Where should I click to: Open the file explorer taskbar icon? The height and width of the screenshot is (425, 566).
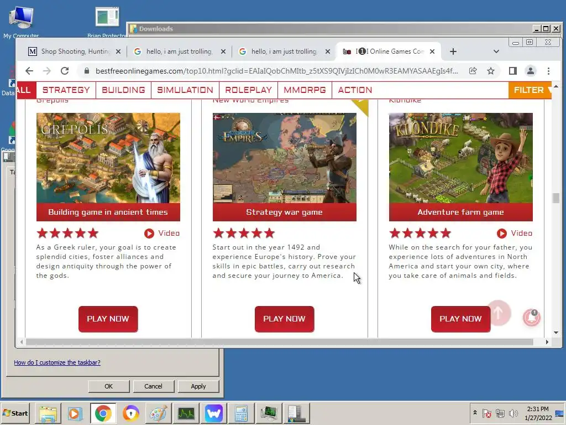coord(48,413)
